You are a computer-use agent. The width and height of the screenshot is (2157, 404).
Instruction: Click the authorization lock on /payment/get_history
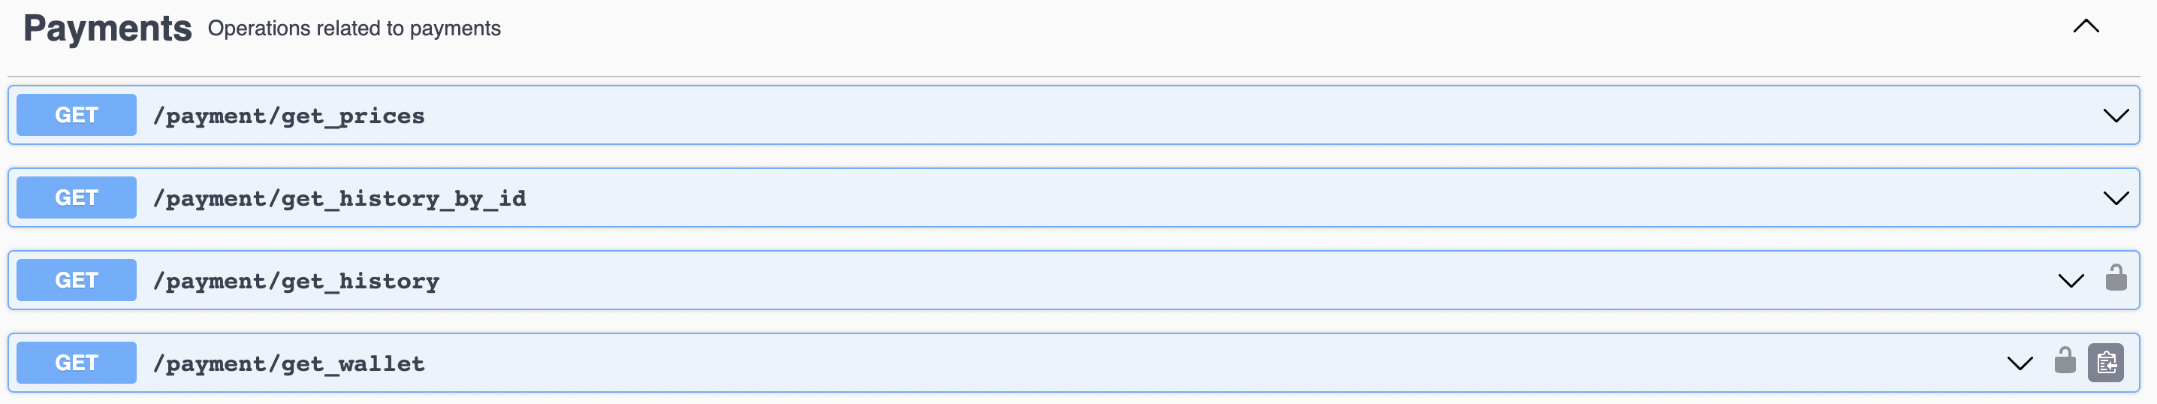coord(2115,279)
